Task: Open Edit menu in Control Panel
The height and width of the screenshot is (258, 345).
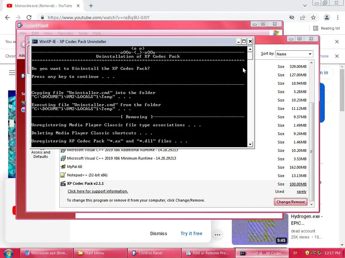Action: pos(35,33)
